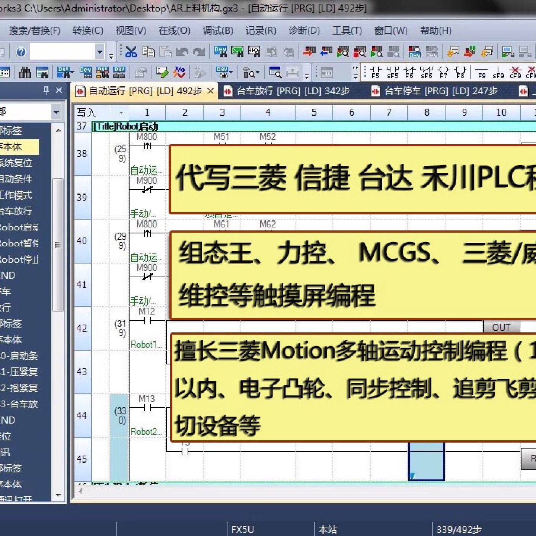The height and width of the screenshot is (536, 536).
Task: Open the help search combo dropdown arrow
Action: click(100, 52)
